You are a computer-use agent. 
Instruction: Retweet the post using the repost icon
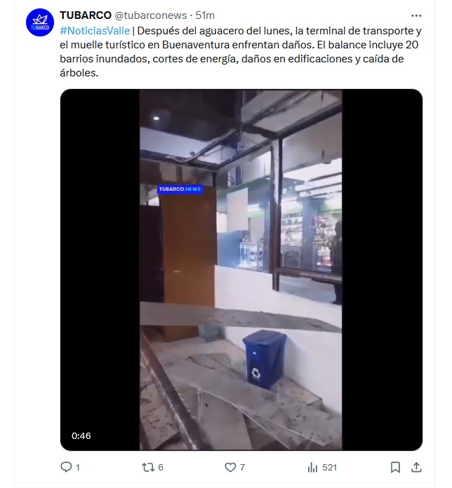coord(147,467)
